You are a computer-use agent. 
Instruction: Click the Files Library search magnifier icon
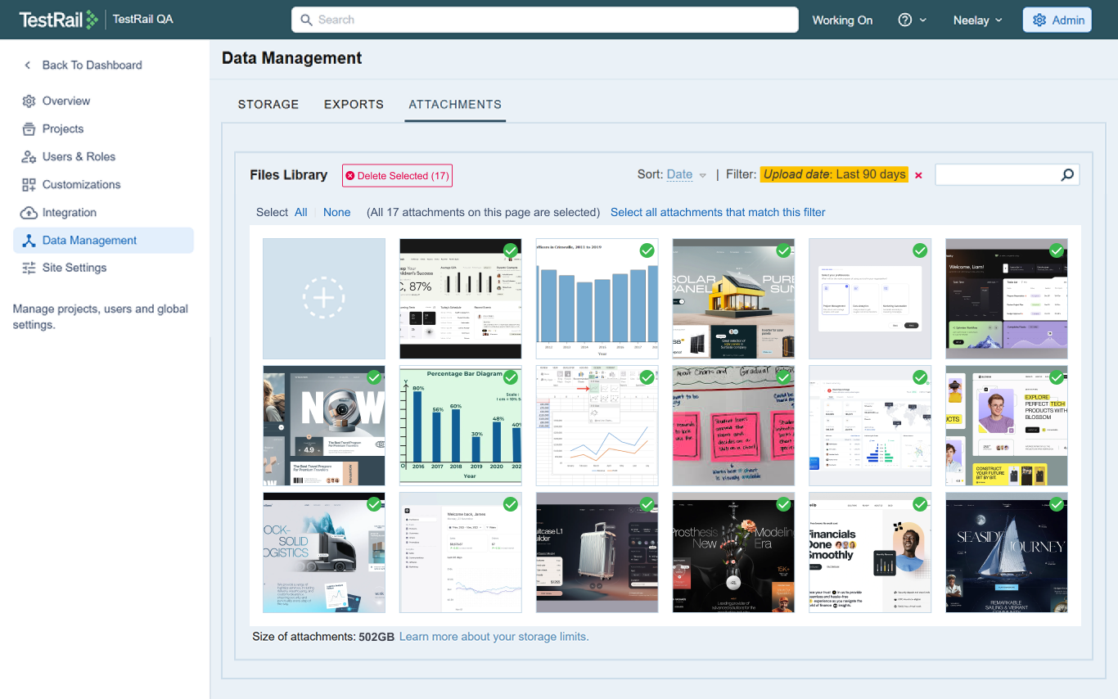coord(1066,174)
